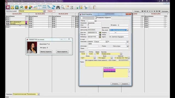Click the Сохранить button
This screenshot has height=98, width=175.
click(x=125, y=84)
